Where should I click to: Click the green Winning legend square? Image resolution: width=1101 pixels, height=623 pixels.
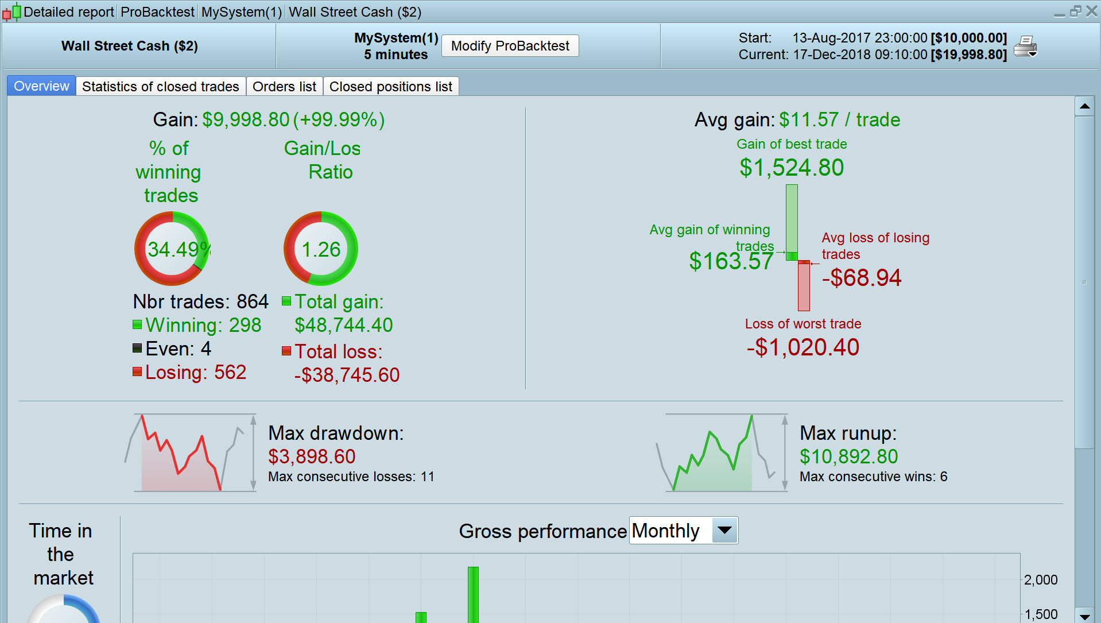coord(137,325)
